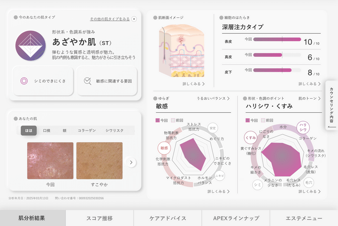Open the うるおいバランス chevron link
Screen dimensions: 338x226
214,99
